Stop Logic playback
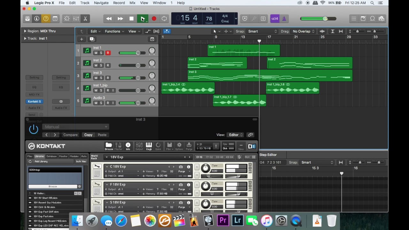 click(131, 19)
